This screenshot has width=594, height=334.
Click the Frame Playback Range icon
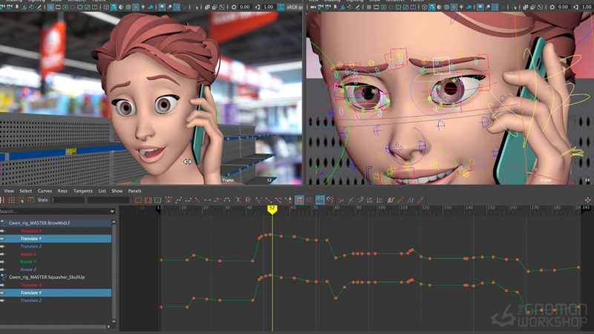[148, 200]
